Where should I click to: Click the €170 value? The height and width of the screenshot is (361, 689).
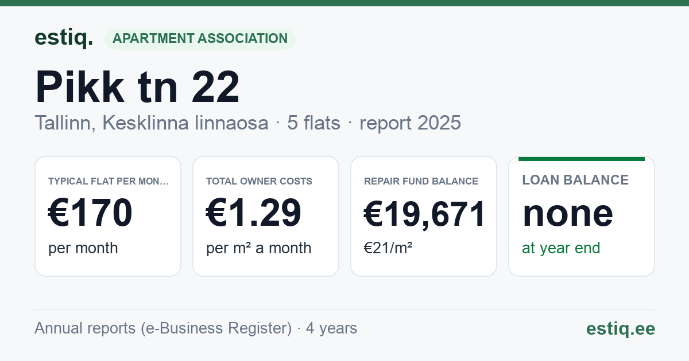click(x=90, y=213)
